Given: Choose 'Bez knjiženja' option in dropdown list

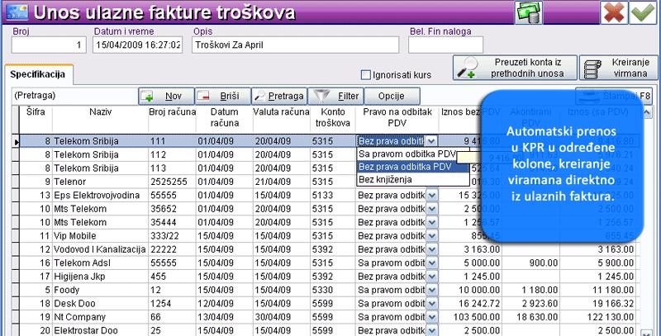Looking at the screenshot, I should [x=386, y=179].
